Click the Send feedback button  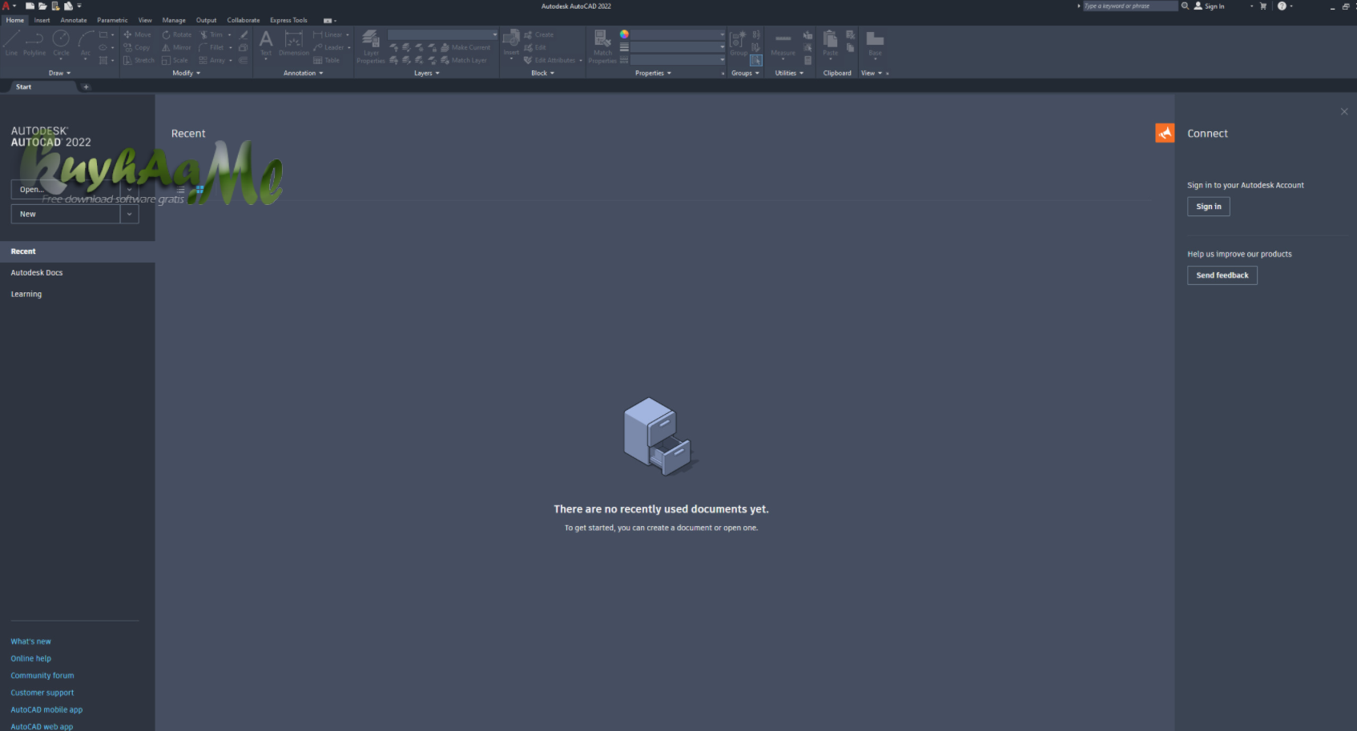[1222, 275]
